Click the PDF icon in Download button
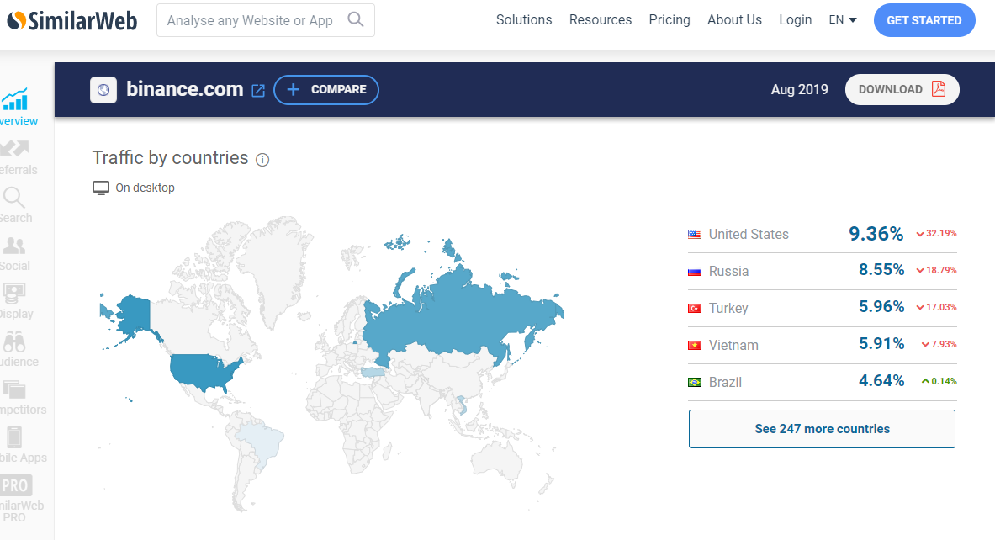Screen dimensions: 995x540 [939, 89]
